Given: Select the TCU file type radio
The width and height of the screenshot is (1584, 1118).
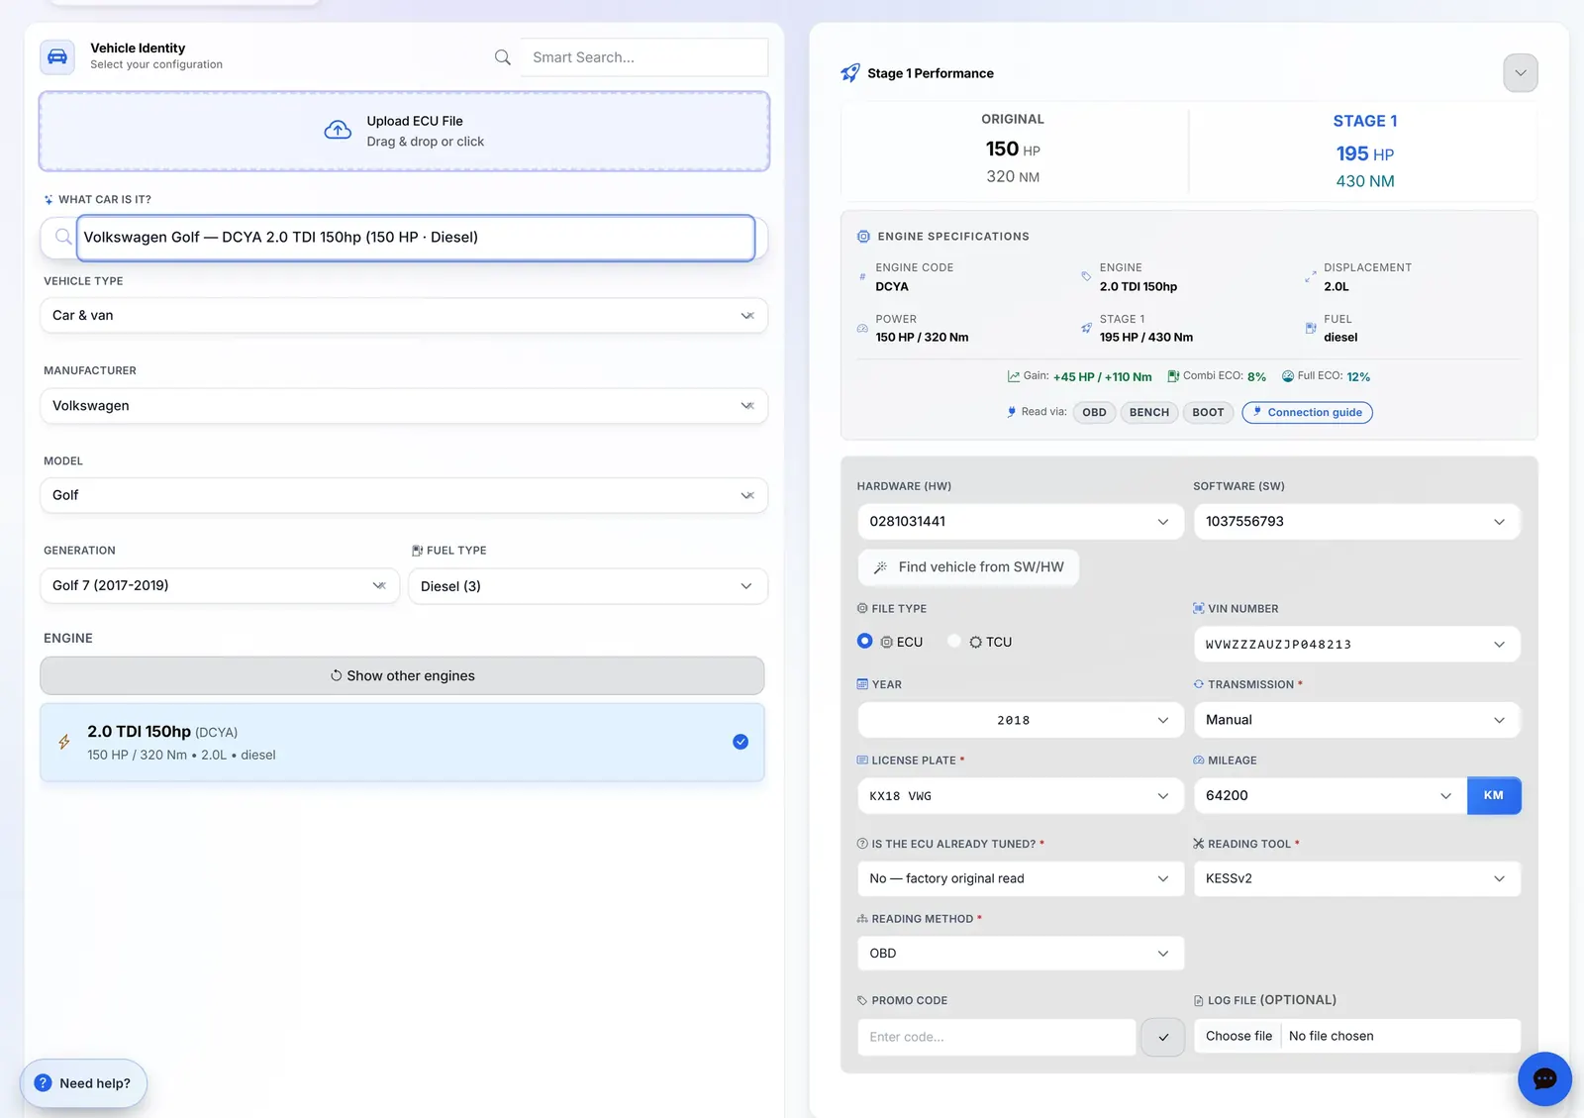Looking at the screenshot, I should click(x=954, y=641).
